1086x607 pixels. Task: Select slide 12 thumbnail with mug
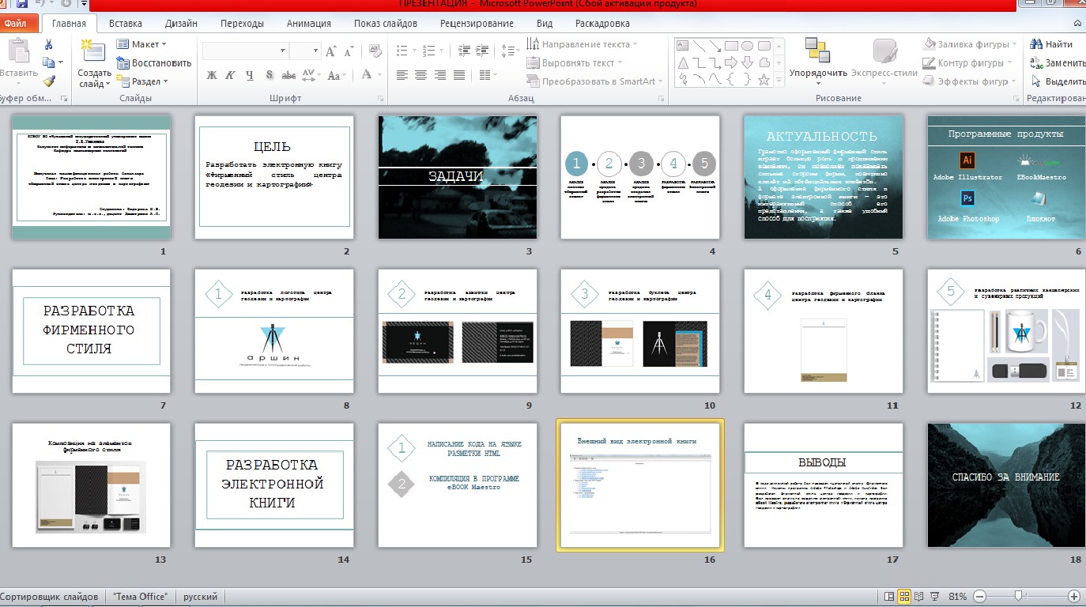1006,331
